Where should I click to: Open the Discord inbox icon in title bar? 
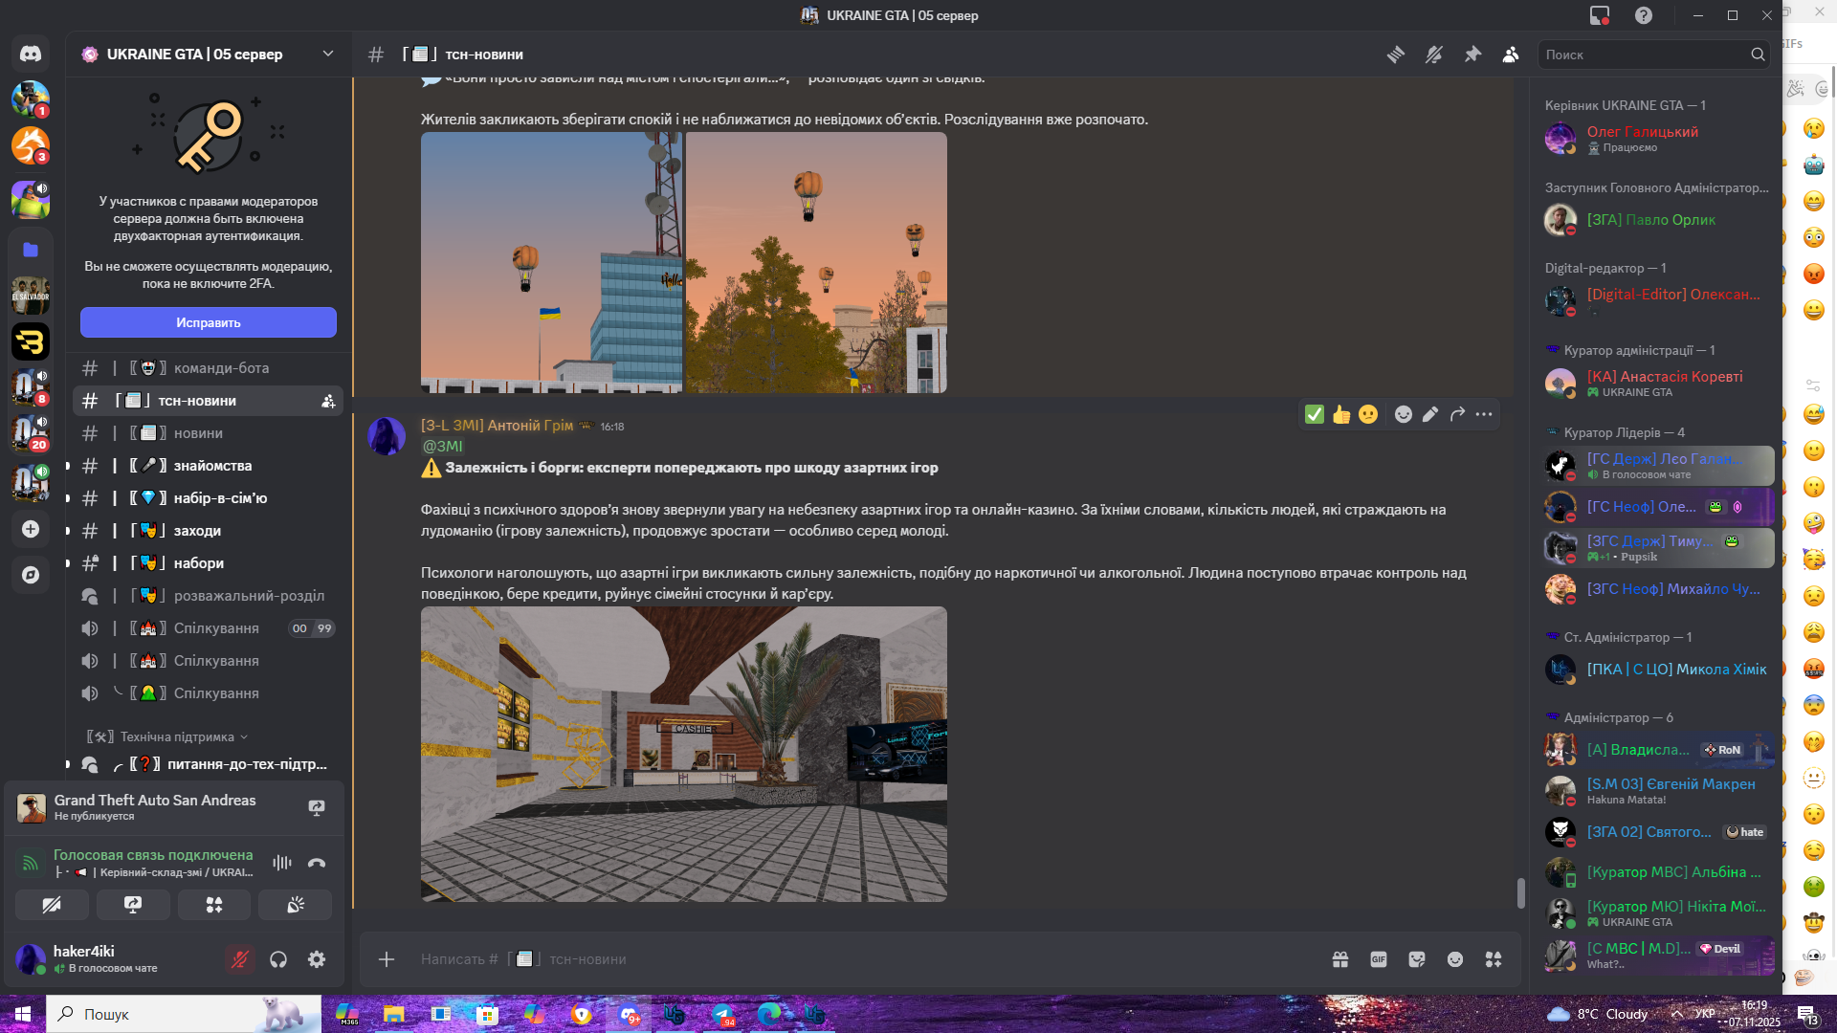pos(1600,15)
